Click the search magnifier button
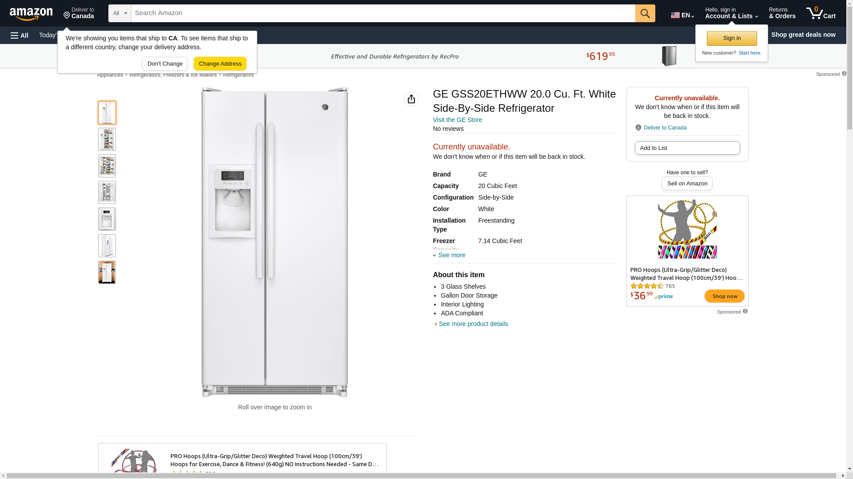853x479 pixels. pyautogui.click(x=645, y=13)
